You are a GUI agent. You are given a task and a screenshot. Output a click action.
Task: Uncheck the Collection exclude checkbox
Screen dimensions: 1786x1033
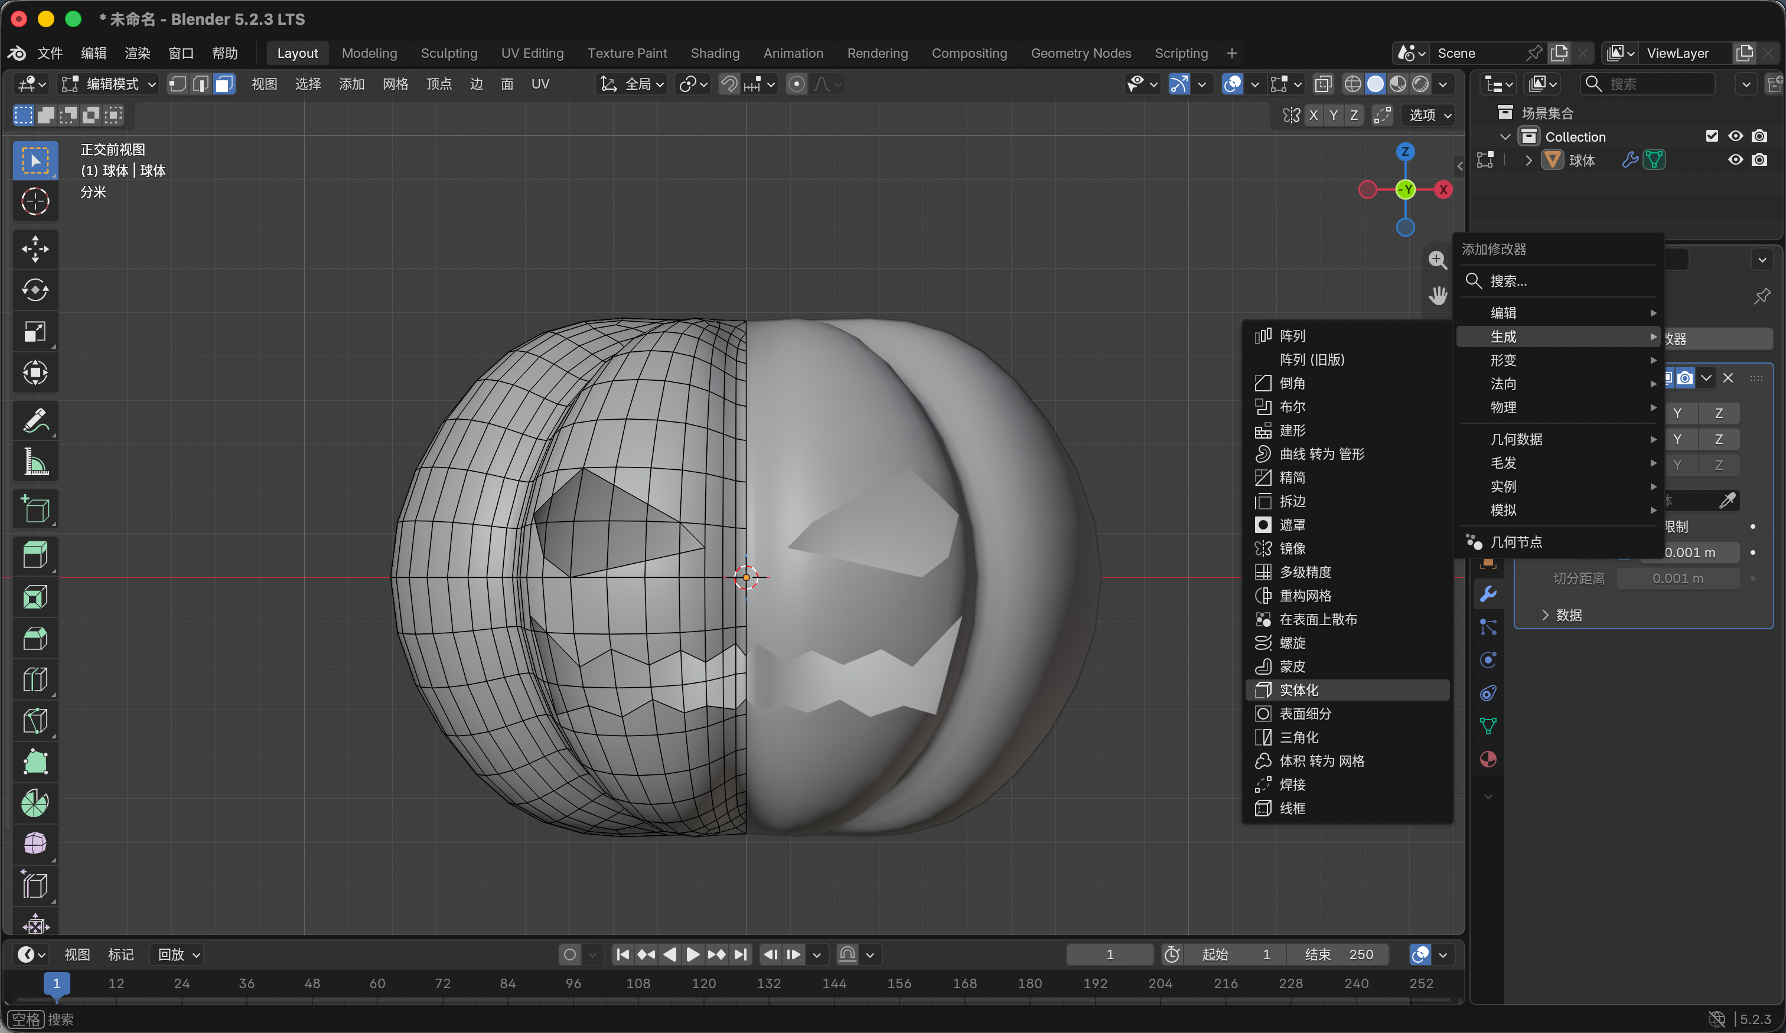1712,136
